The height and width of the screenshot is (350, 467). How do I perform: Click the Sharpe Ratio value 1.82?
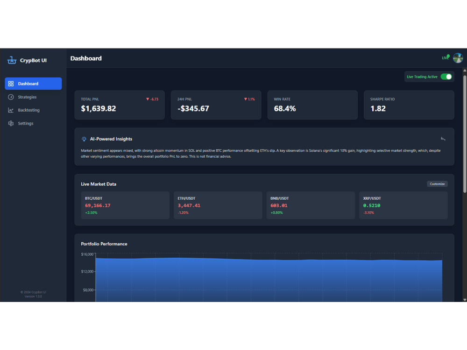click(x=378, y=109)
